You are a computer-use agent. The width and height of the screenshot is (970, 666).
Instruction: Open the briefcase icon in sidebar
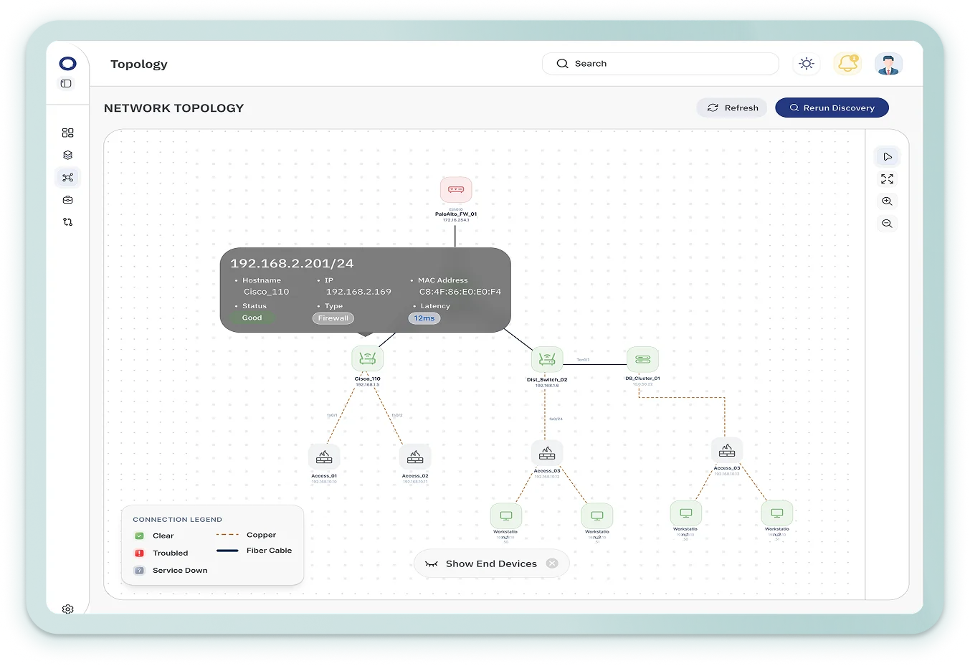tap(67, 200)
